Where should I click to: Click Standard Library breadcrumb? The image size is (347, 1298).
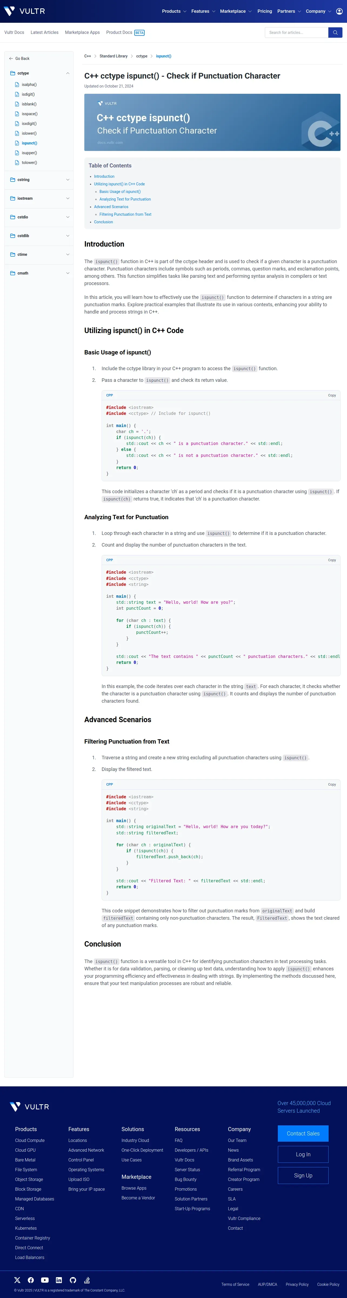point(114,56)
